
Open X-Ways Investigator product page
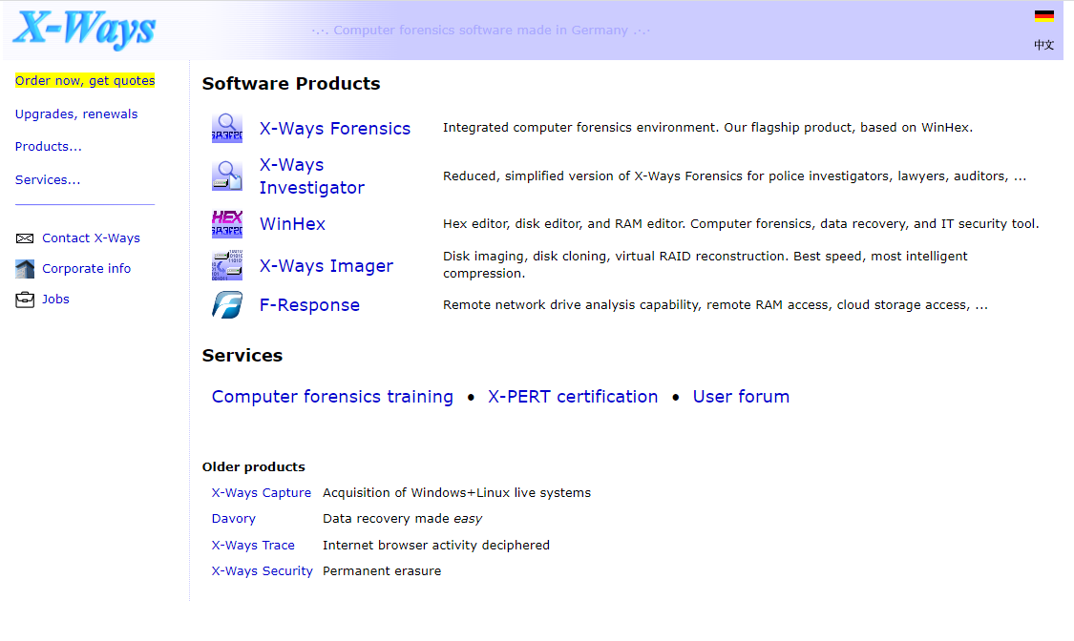pyautogui.click(x=311, y=176)
